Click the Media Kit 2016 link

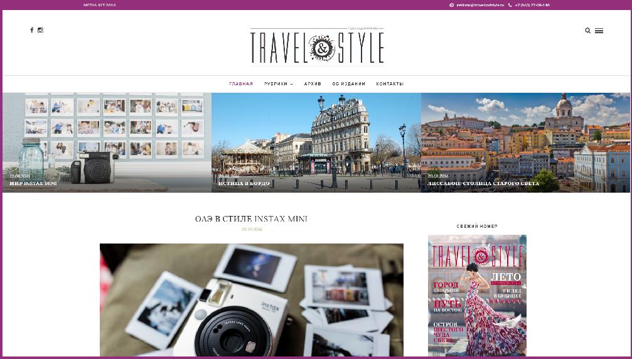click(x=100, y=5)
